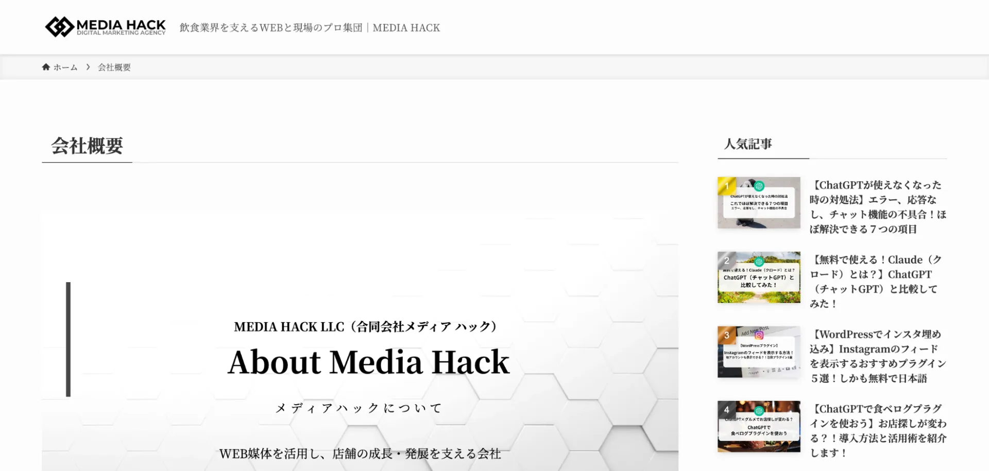989x471 pixels.
Task: Click the About Media Hack banner title
Action: [x=369, y=362]
